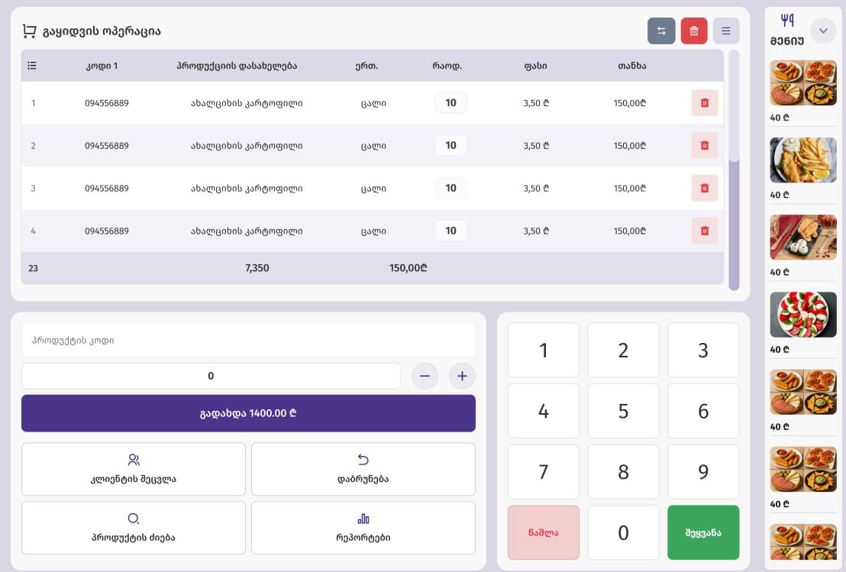Click the პროდუქტის კოდი input field
The height and width of the screenshot is (572, 846).
[x=248, y=339]
